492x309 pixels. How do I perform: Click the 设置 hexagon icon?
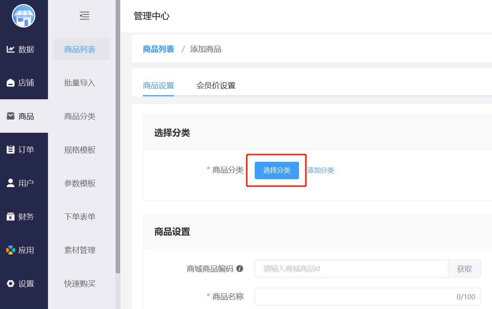[x=10, y=283]
